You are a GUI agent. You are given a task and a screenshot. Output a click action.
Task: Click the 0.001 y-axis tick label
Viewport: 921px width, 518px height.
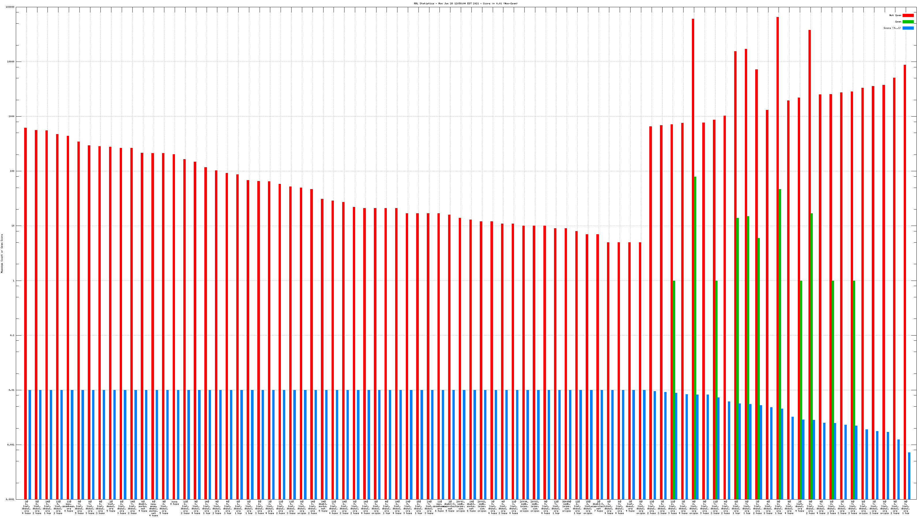click(x=11, y=445)
